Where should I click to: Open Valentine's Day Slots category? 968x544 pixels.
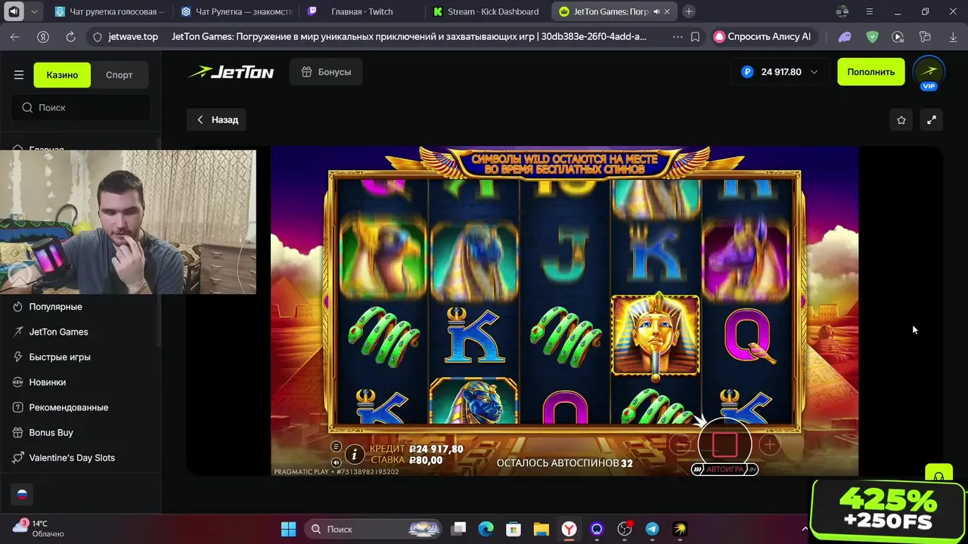[72, 458]
